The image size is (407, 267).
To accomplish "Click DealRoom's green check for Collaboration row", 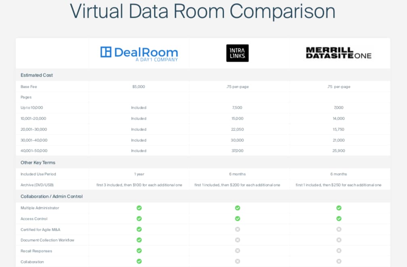I will 139,261.
